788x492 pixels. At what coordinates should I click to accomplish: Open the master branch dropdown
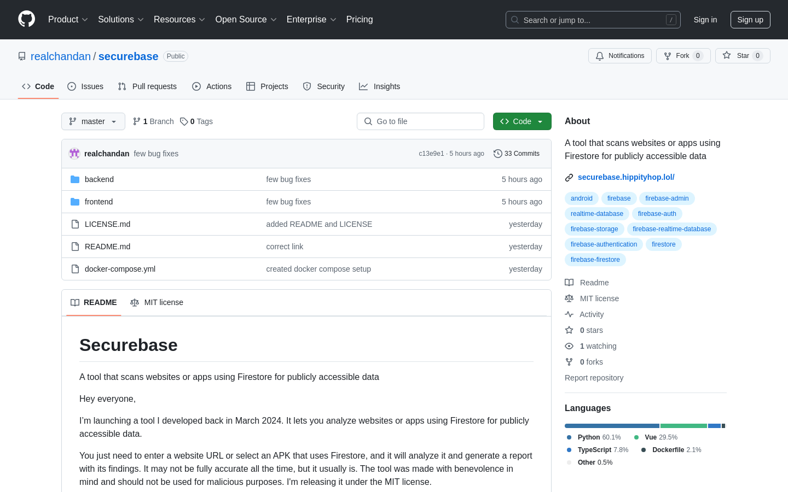tap(93, 121)
